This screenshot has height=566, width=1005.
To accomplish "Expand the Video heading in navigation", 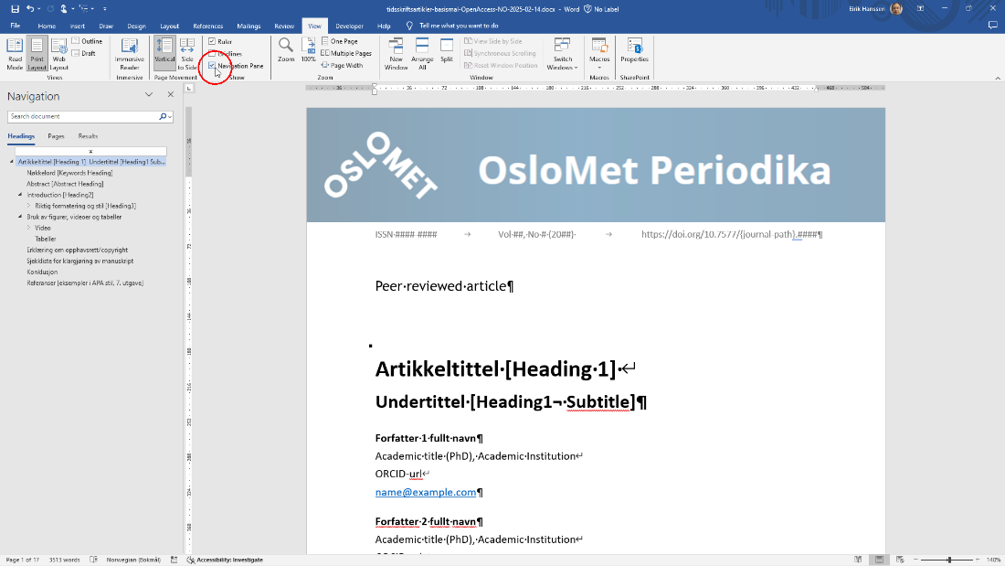I will tap(28, 228).
